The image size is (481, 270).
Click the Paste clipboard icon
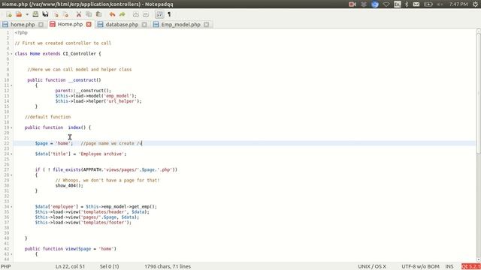click(x=98, y=14)
